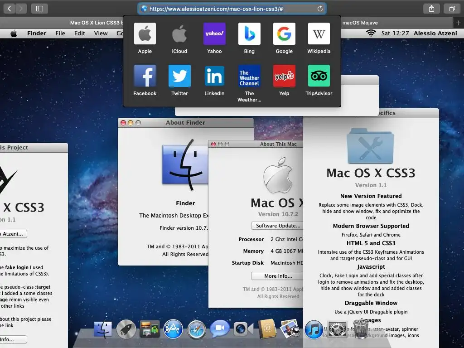This screenshot has width=464, height=348.
Task: Click the Alessio Atzeni user name in menu bar
Action: coord(435,33)
